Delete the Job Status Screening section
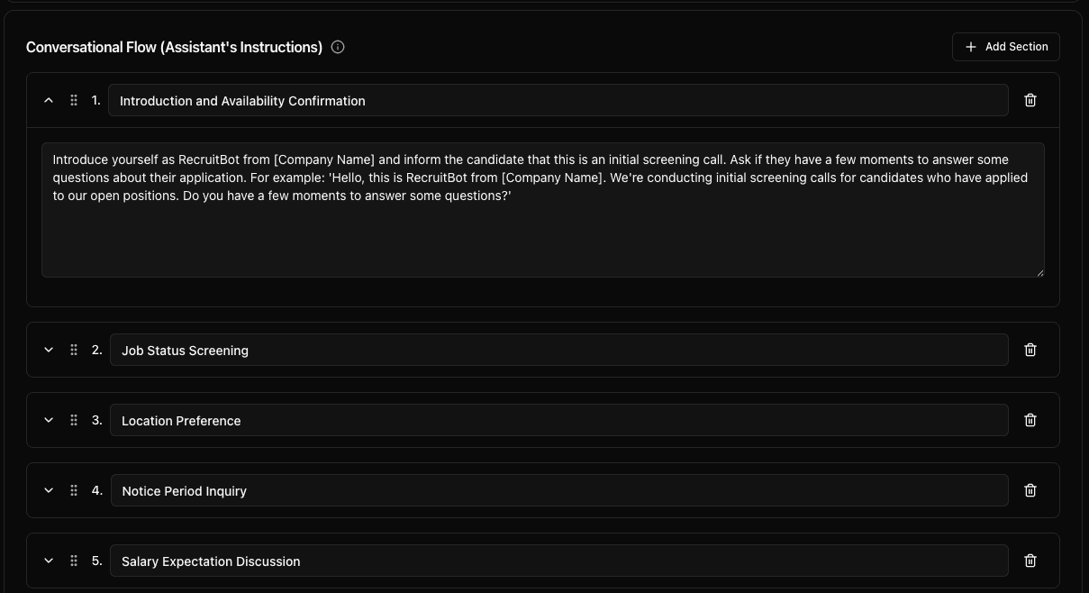The width and height of the screenshot is (1089, 593). pyautogui.click(x=1030, y=350)
